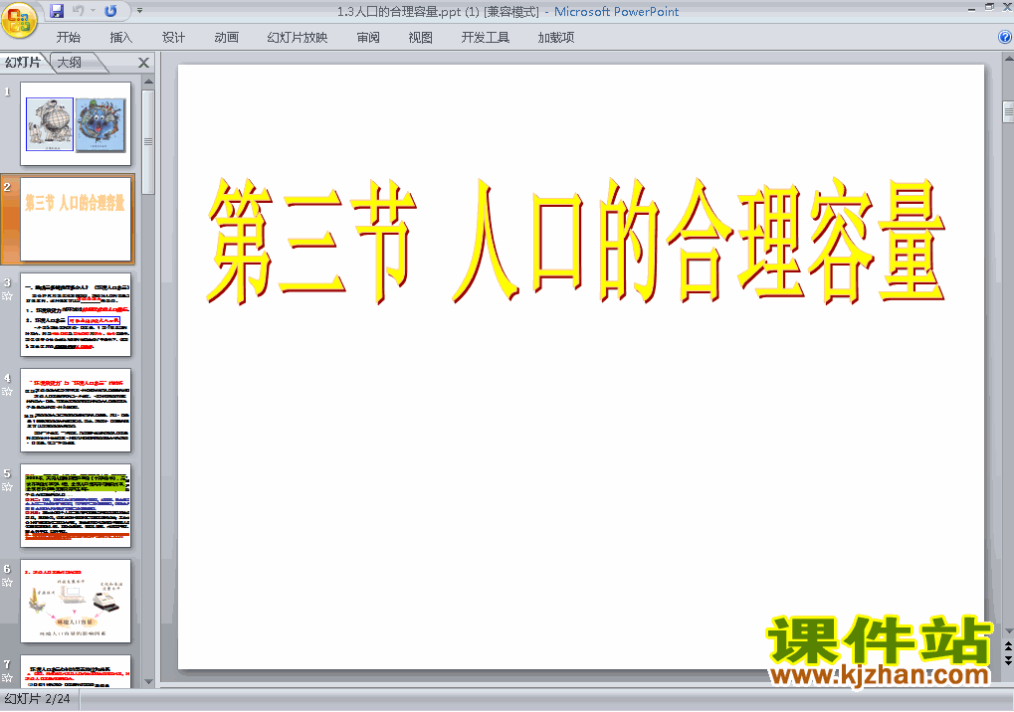This screenshot has height=712, width=1014.
Task: Open the 开发工具 ribbon tab
Action: pyautogui.click(x=486, y=38)
